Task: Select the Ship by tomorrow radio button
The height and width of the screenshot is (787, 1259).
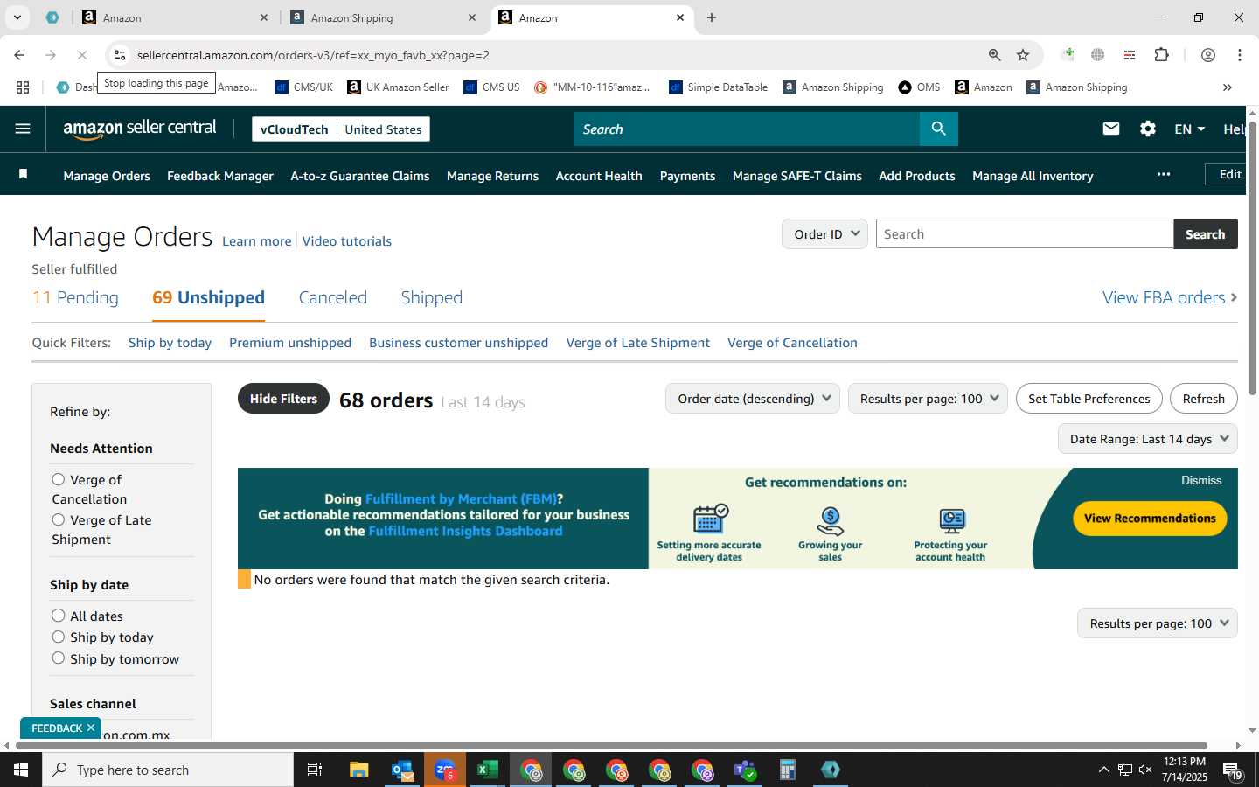Action: pyautogui.click(x=59, y=658)
